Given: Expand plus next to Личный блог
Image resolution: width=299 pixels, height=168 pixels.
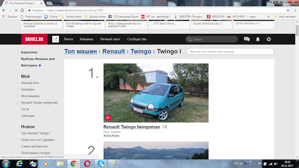Looking at the screenshot, I should (18, 83).
